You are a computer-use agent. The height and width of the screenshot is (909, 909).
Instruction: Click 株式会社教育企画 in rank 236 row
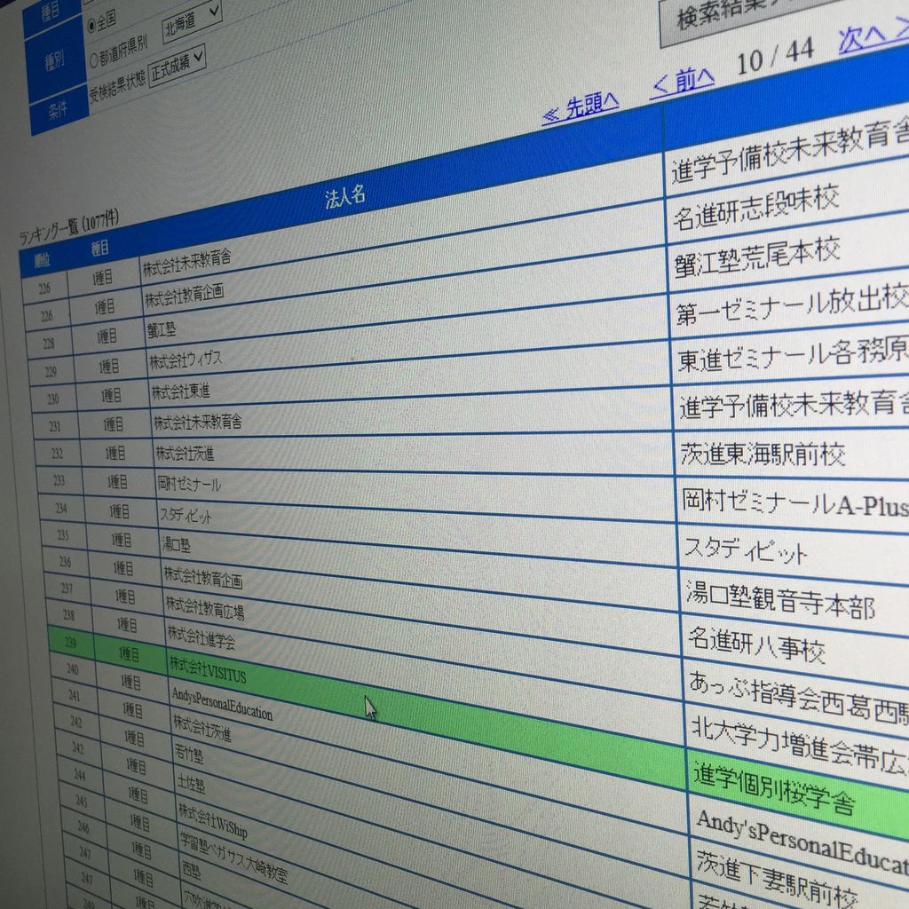(203, 577)
